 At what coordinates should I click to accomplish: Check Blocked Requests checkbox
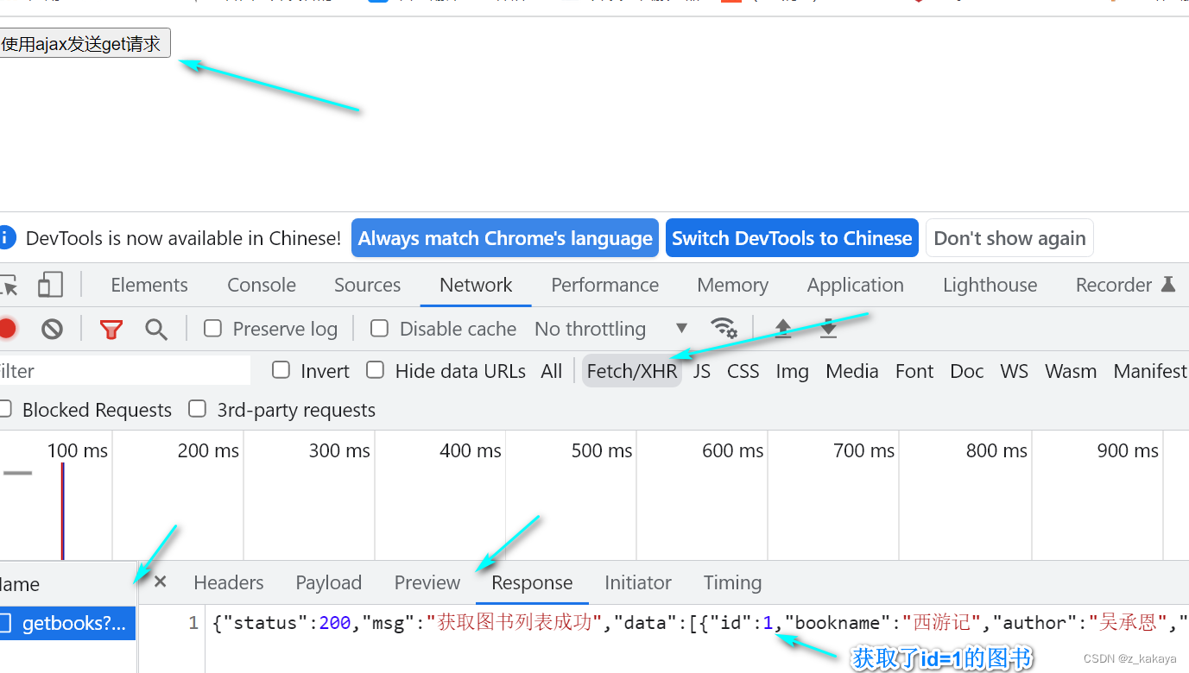pos(5,409)
